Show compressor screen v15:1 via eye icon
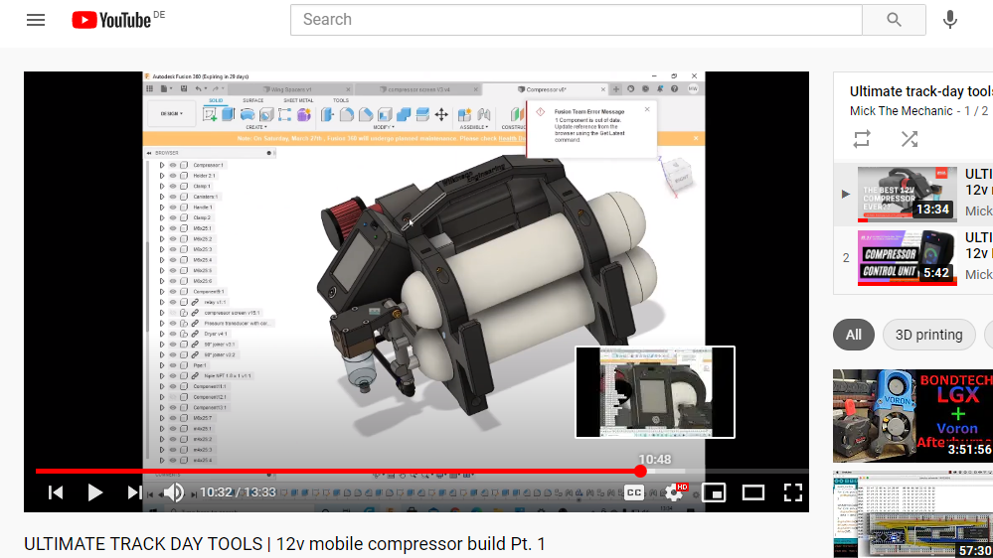Viewport: 993px width, 558px height. click(x=172, y=313)
